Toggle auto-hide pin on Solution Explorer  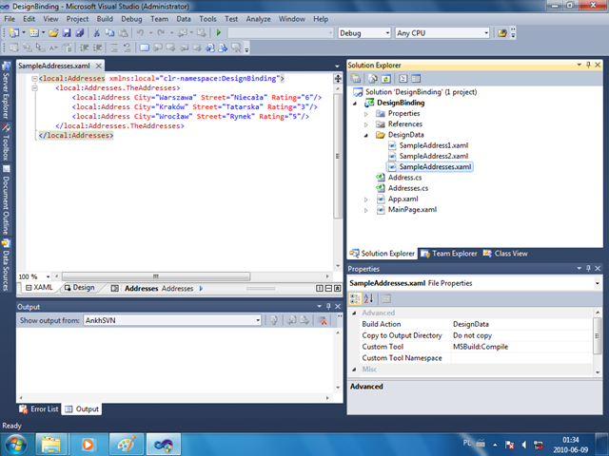[588, 65]
